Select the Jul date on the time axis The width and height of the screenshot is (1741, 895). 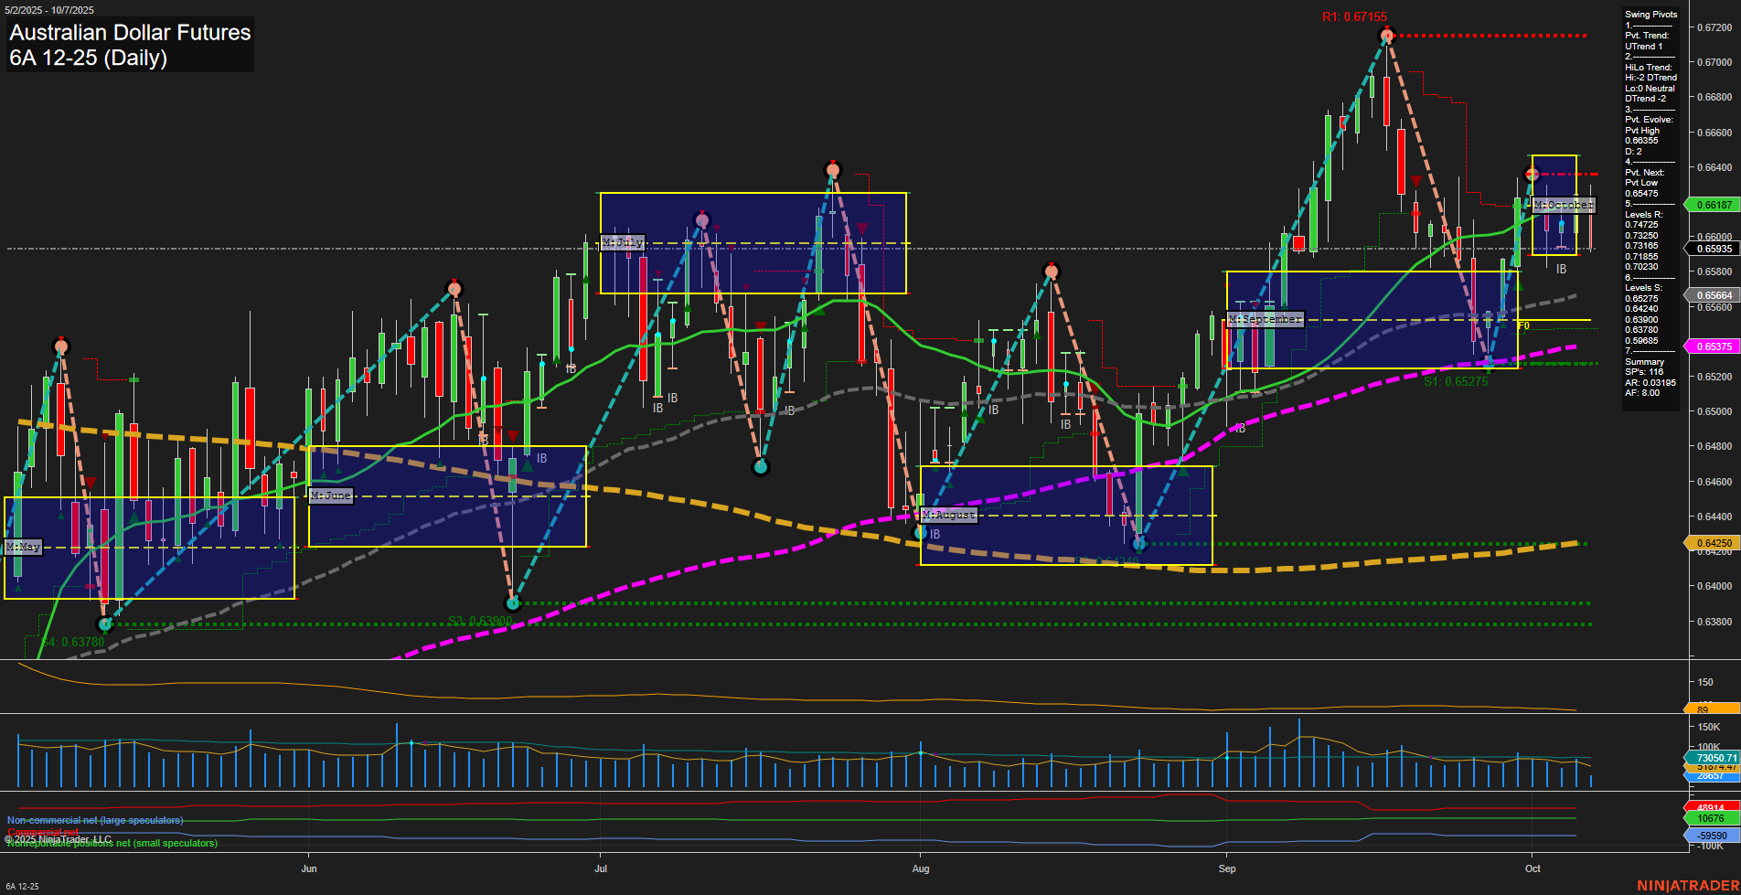(601, 868)
